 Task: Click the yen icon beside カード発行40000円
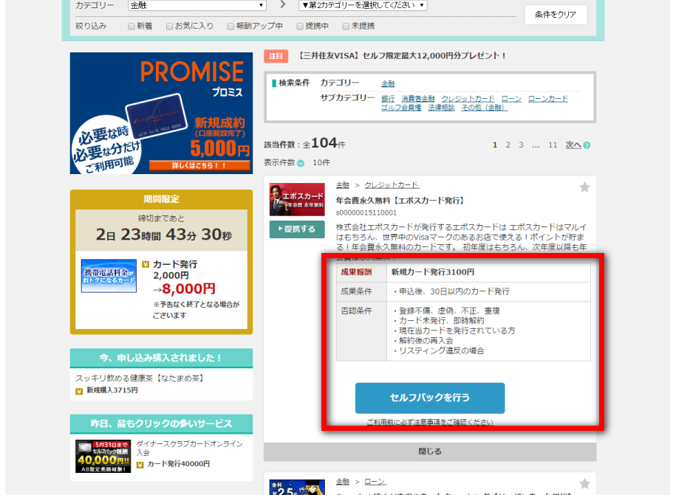point(140,465)
